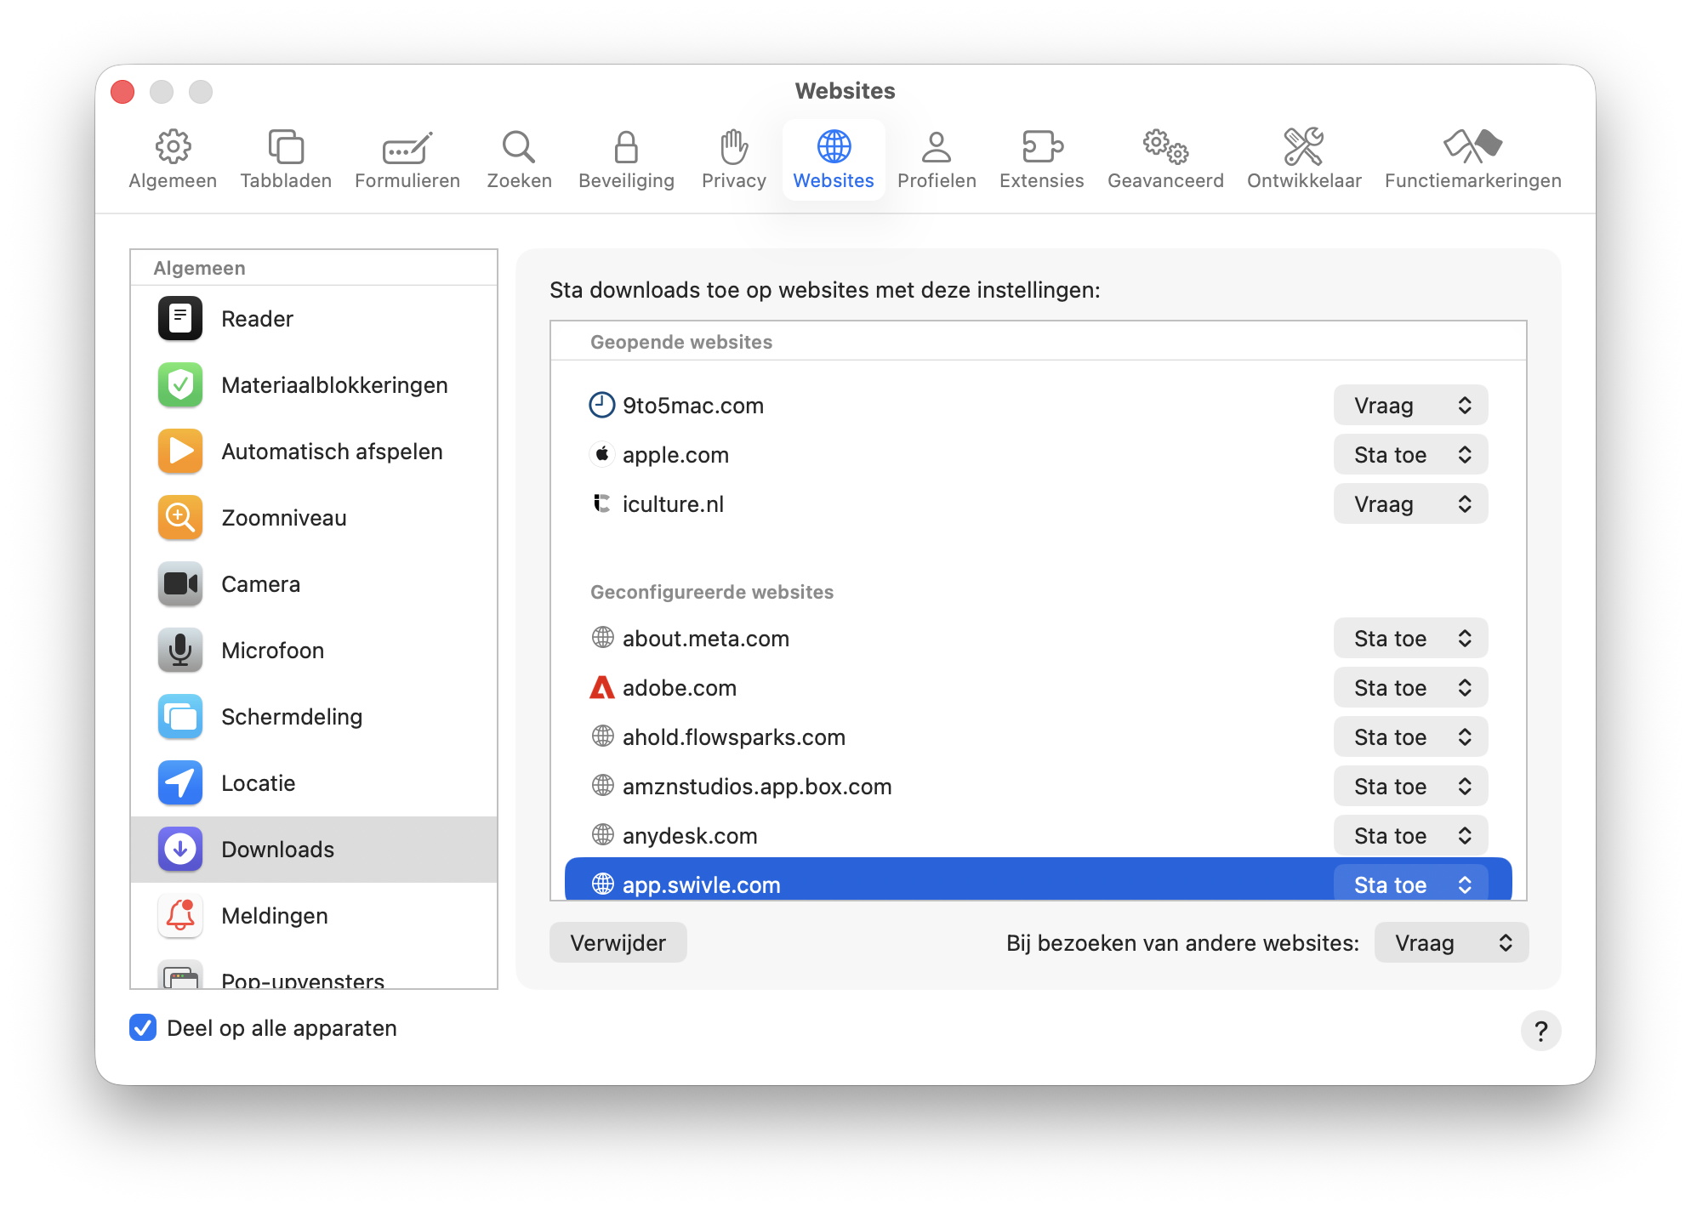Screen dimensions: 1691x1211
Task: Close the Websites settings window
Action: click(x=122, y=92)
